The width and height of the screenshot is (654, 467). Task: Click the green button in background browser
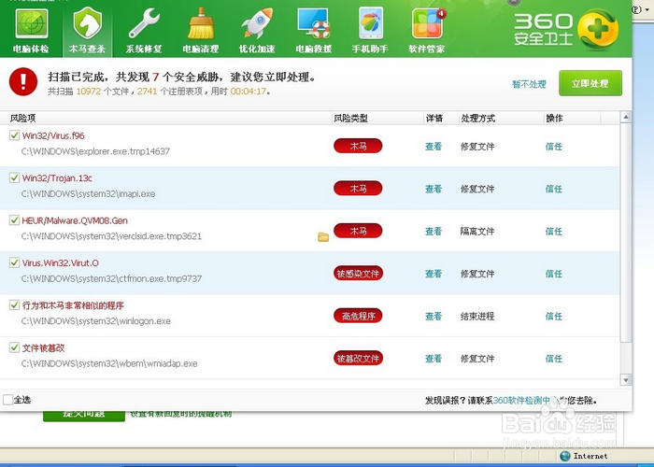pyautogui.click(x=84, y=416)
